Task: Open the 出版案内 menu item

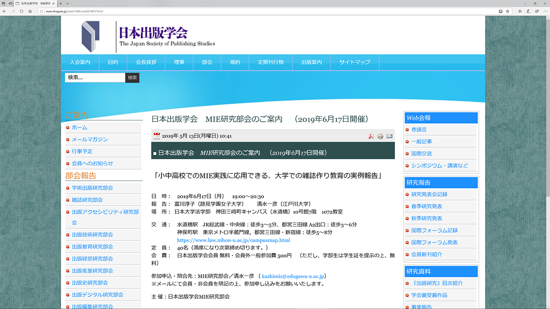Action: 312,62
